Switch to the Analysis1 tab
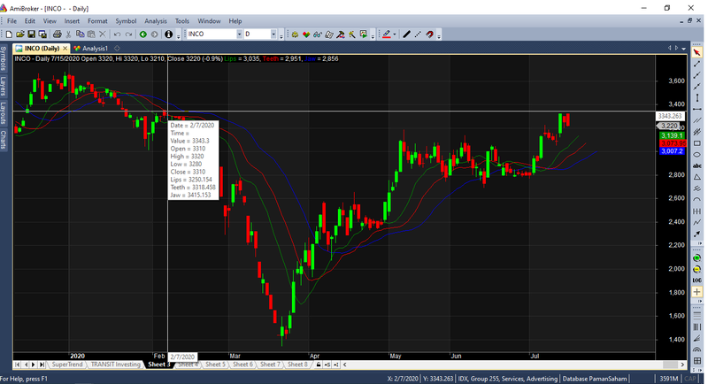The width and height of the screenshot is (708, 384). click(91, 49)
